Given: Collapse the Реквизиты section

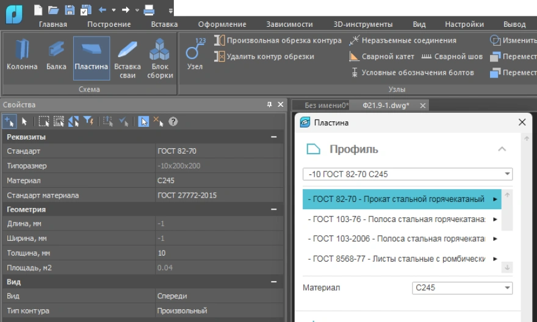Looking at the screenshot, I should point(274,137).
